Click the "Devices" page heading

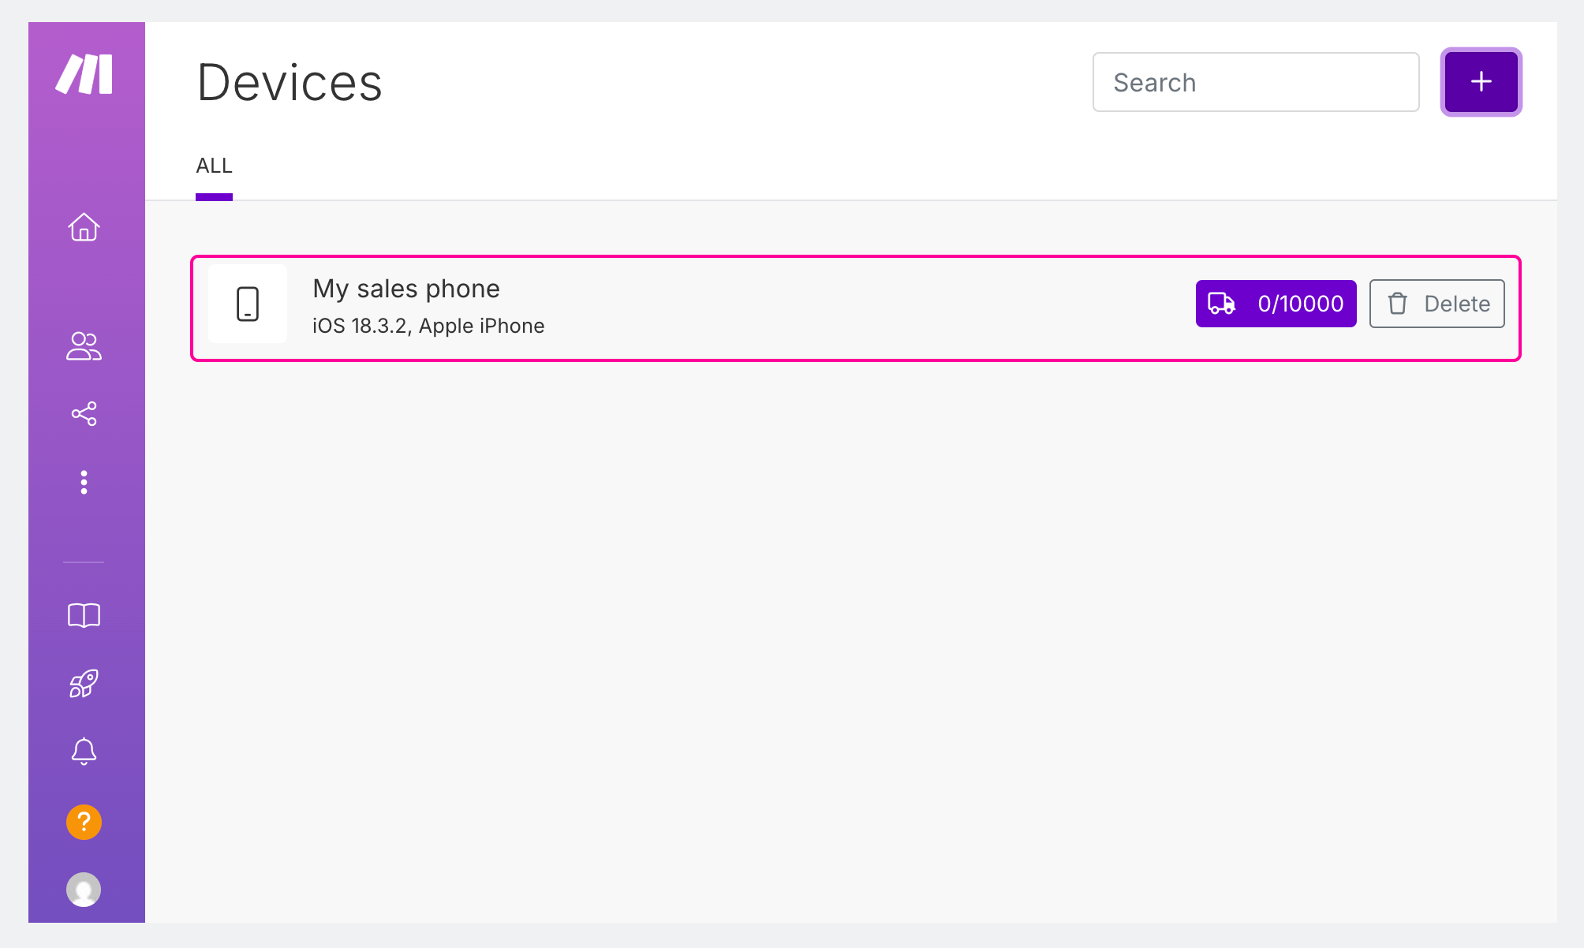(x=290, y=82)
